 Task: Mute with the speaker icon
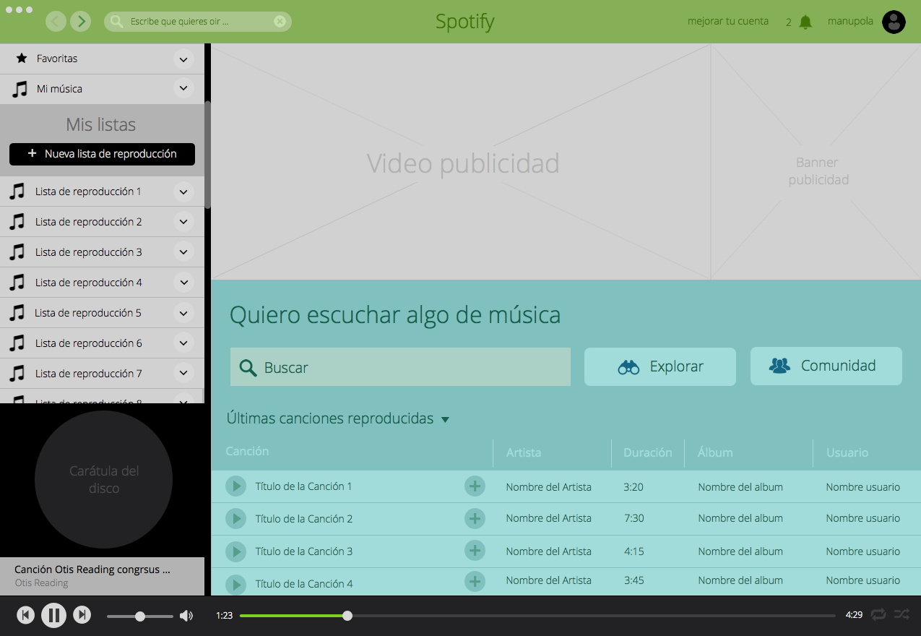[x=186, y=616]
